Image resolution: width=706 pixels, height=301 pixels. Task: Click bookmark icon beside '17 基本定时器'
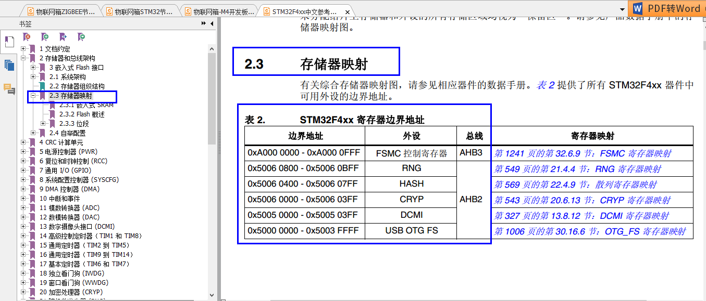click(33, 264)
